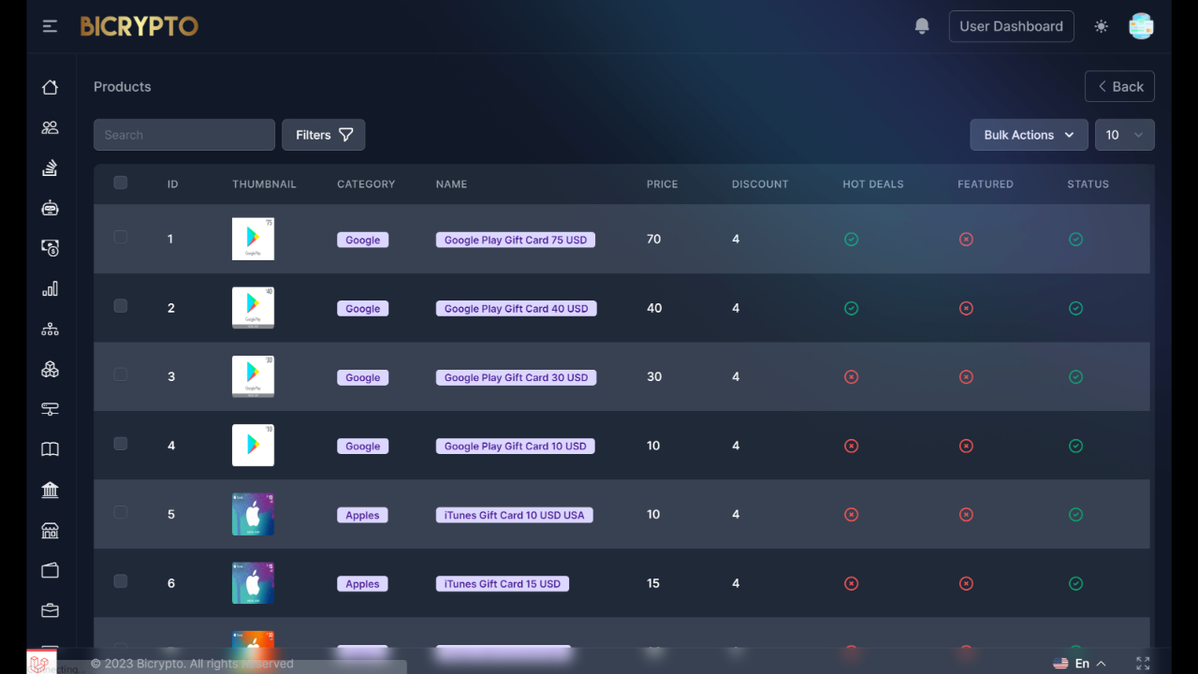Open the book sidebar icon
The width and height of the screenshot is (1198, 674).
point(51,449)
